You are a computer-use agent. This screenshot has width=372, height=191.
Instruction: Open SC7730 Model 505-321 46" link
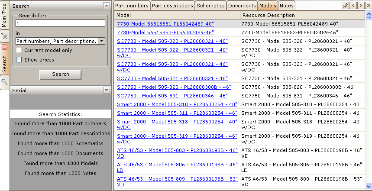click(x=172, y=78)
